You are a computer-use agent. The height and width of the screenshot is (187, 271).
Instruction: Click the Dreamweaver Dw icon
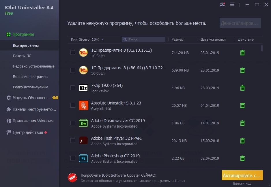(x=83, y=123)
